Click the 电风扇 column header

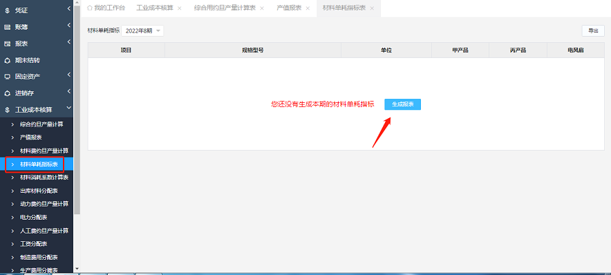[x=576, y=50]
